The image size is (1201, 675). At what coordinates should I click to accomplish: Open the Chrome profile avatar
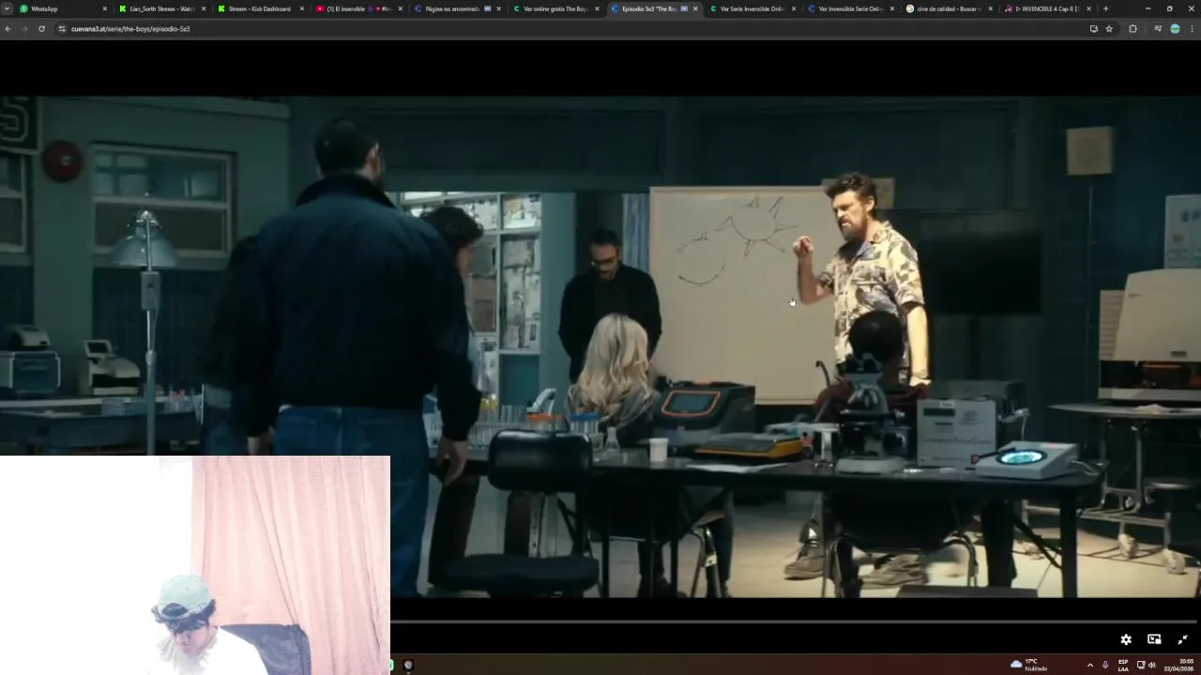point(1175,29)
